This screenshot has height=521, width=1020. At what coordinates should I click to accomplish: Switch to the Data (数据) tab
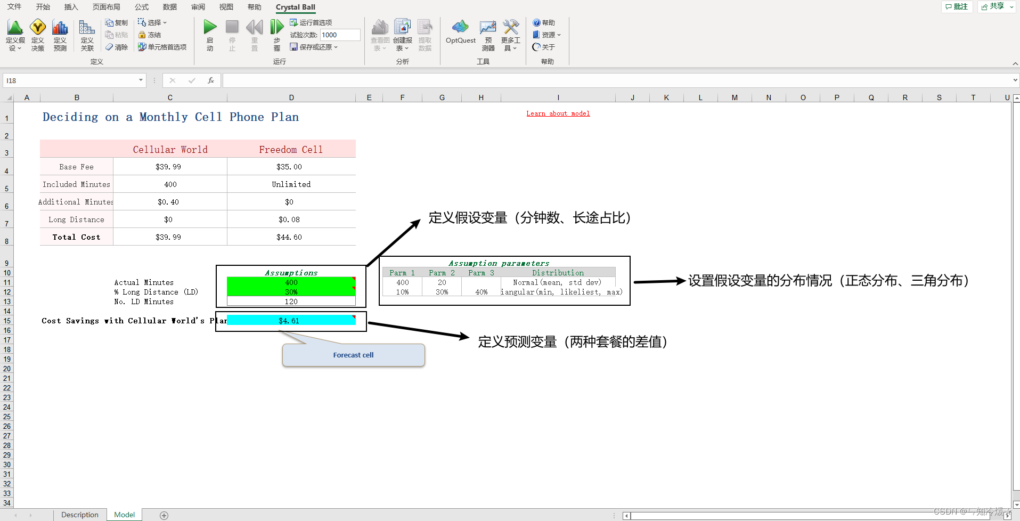pos(170,7)
